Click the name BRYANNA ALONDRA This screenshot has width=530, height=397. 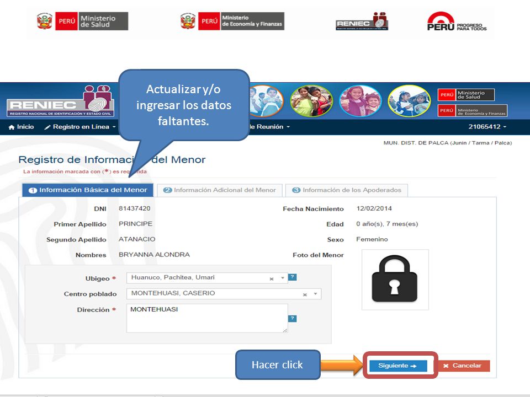pos(154,255)
